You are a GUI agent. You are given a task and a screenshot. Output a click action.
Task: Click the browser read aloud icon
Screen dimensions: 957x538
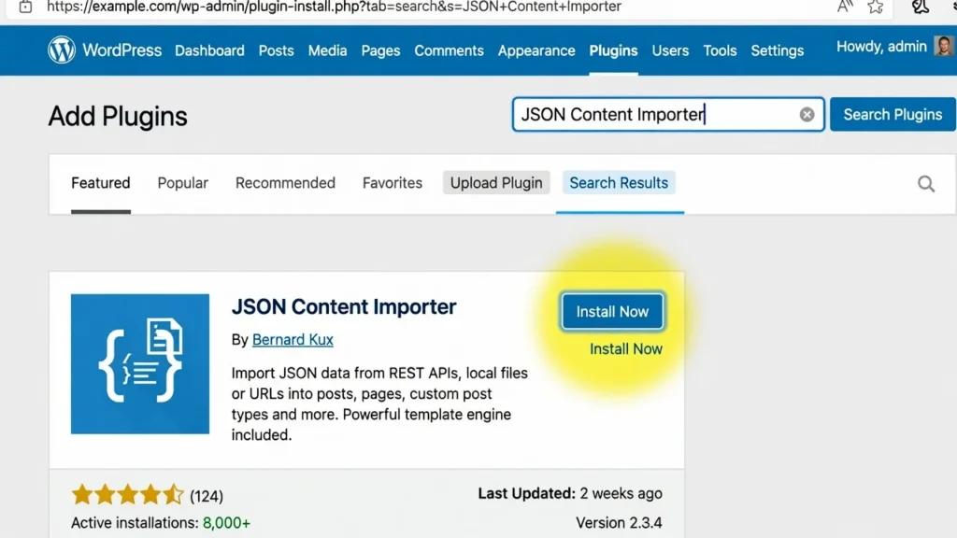[x=845, y=7]
